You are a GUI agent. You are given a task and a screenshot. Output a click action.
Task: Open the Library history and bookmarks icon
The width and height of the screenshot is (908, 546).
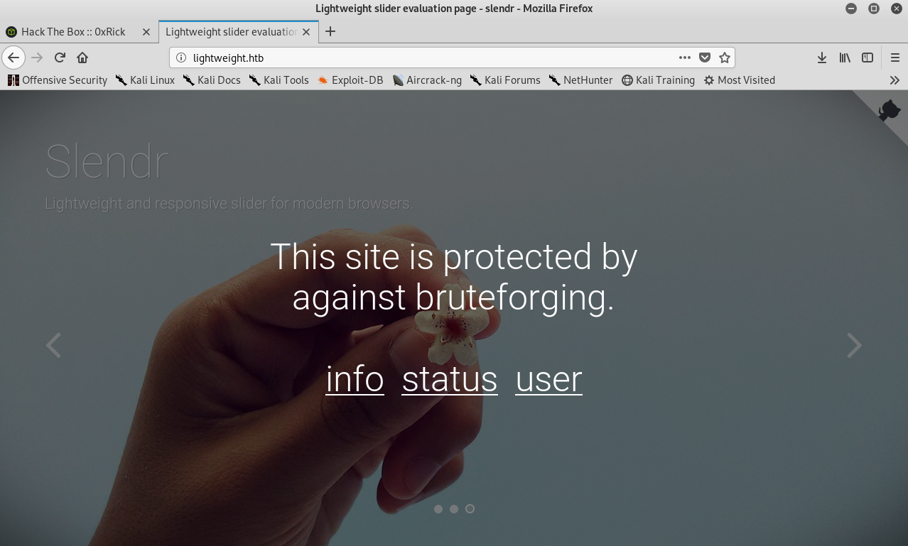tap(845, 58)
